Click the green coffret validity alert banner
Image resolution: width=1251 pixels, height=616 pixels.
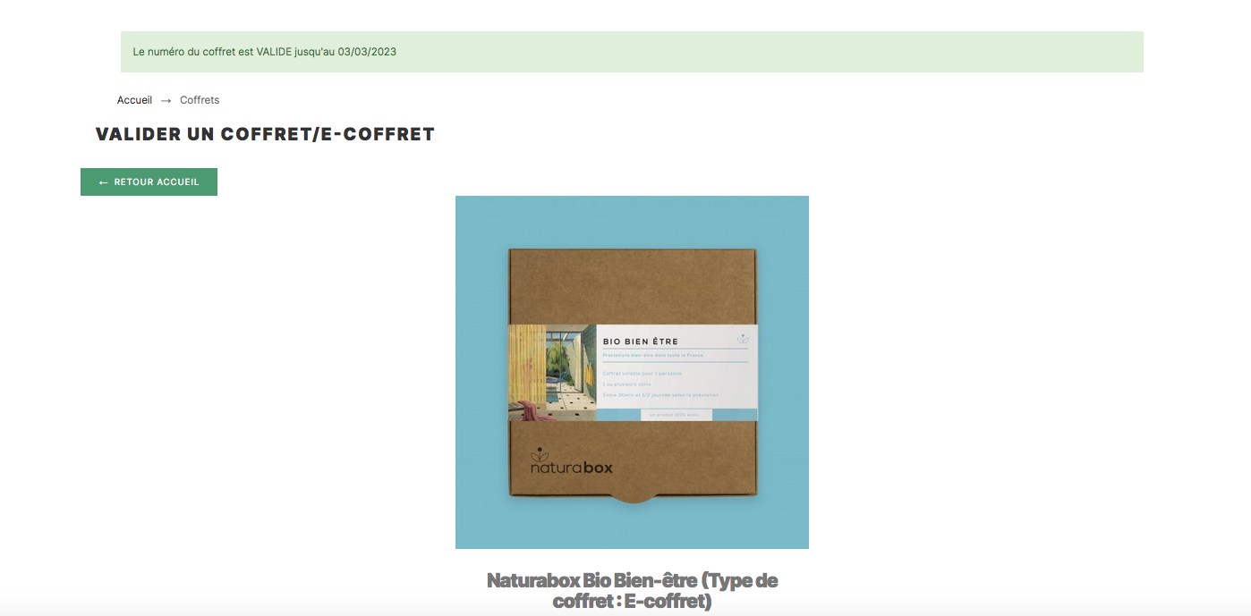[x=632, y=52]
